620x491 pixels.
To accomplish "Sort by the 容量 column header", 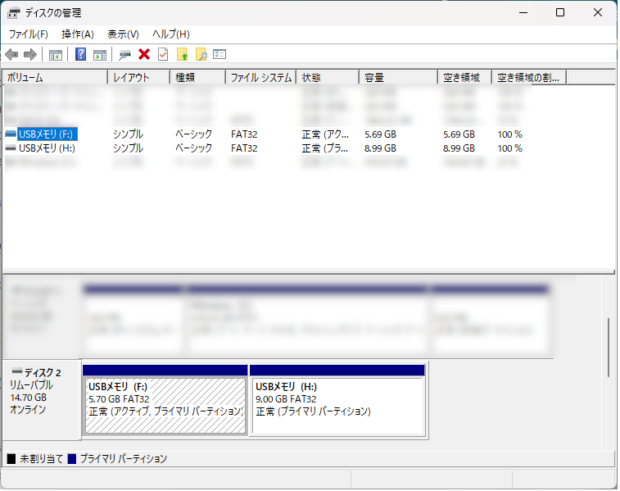I will click(x=399, y=78).
